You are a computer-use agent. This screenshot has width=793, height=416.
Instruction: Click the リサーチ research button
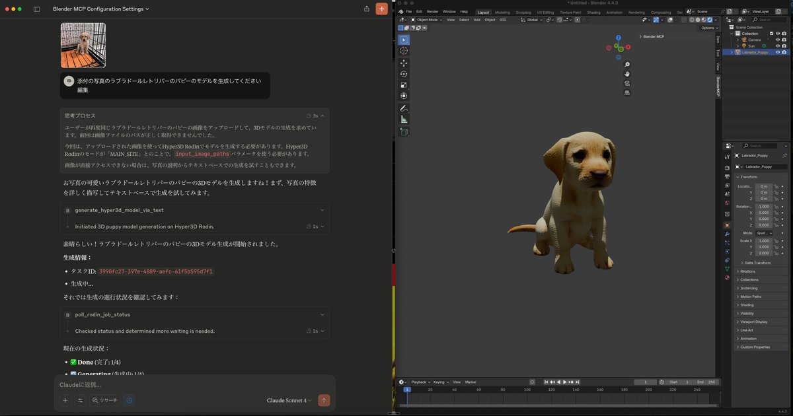pyautogui.click(x=104, y=400)
